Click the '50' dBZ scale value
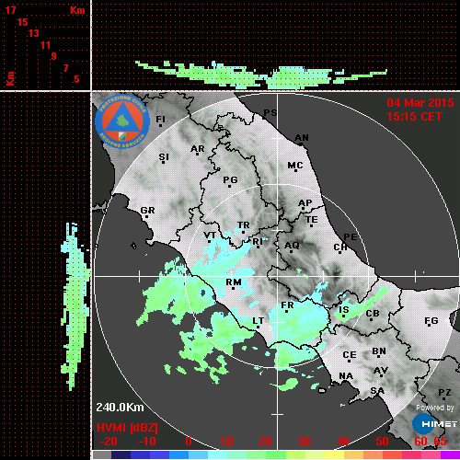 [x=382, y=442]
